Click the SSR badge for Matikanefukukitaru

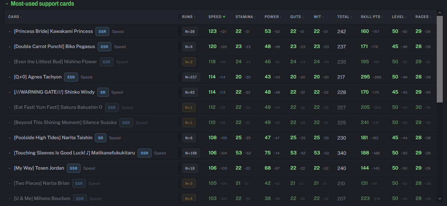145,153
